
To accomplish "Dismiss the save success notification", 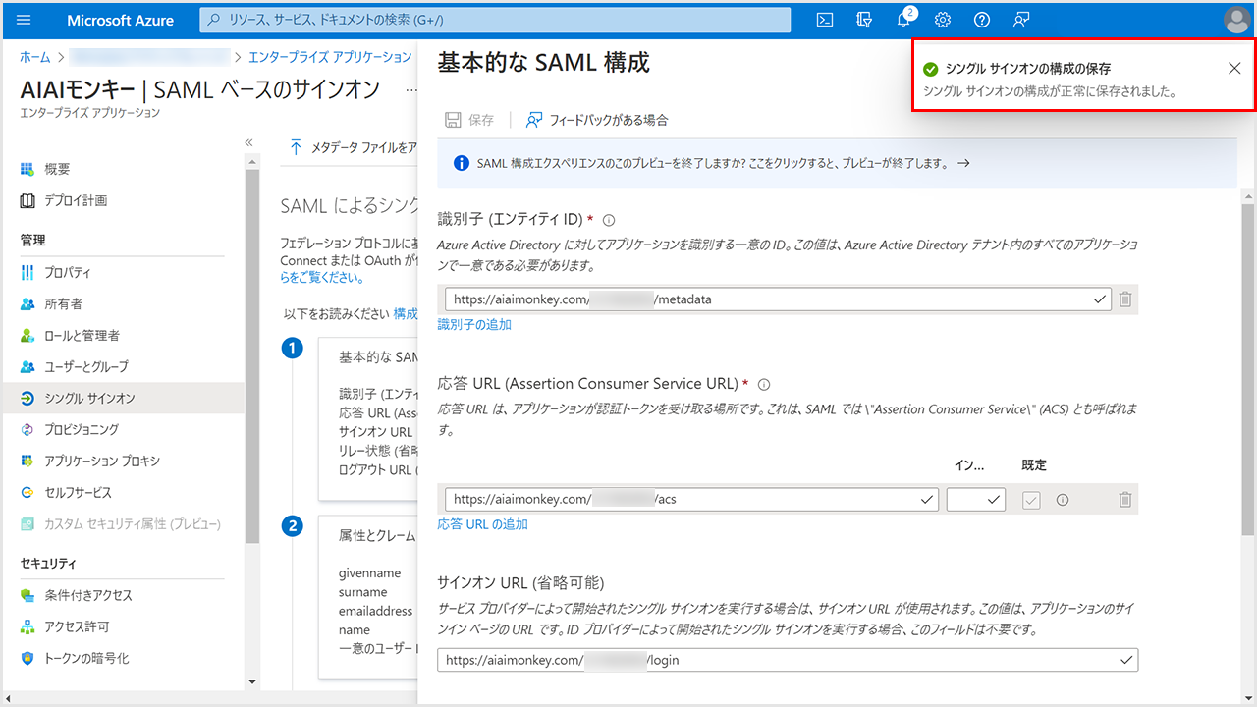I will [1234, 68].
